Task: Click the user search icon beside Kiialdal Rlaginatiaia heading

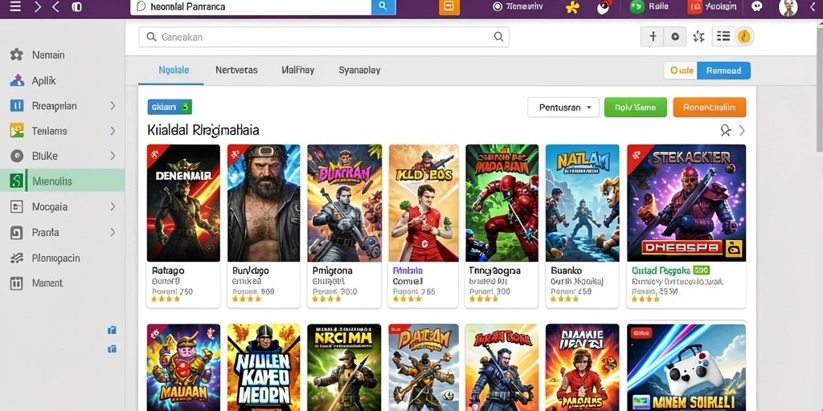Action: click(x=726, y=131)
